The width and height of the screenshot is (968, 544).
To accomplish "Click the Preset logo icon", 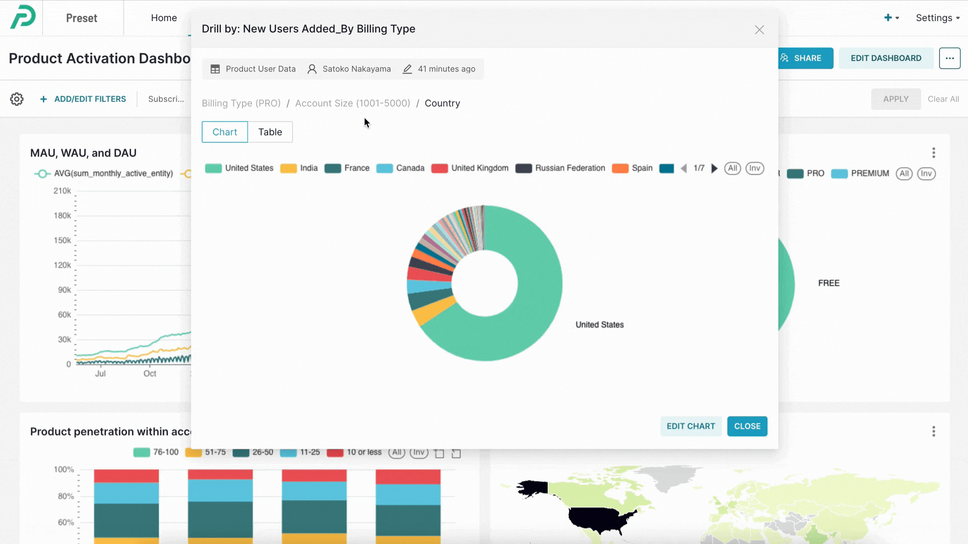I will click(x=23, y=17).
